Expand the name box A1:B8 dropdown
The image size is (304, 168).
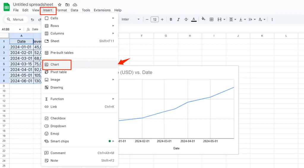click(x=20, y=29)
